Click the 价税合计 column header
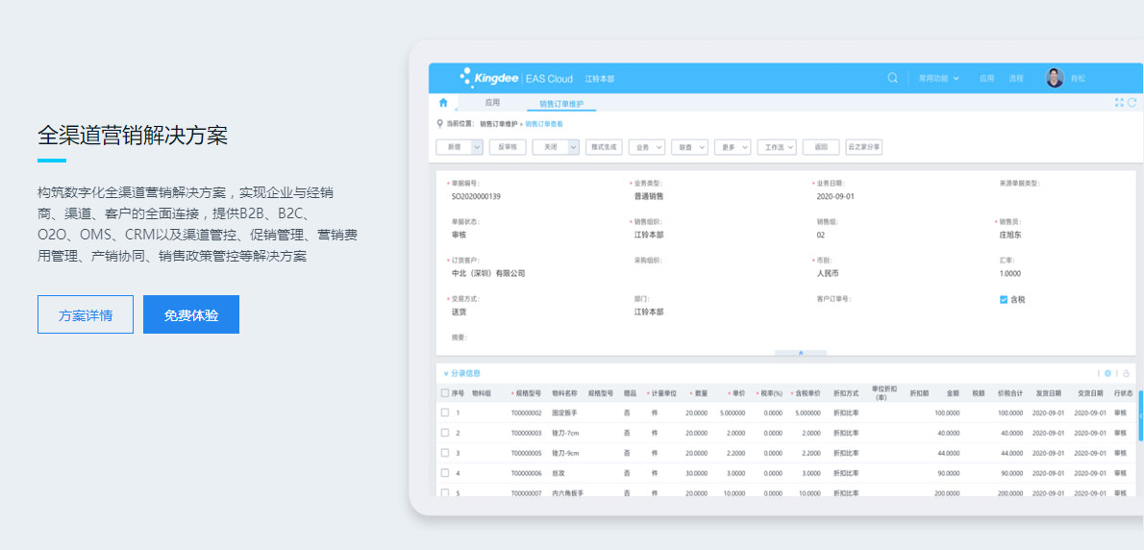 (x=1010, y=393)
